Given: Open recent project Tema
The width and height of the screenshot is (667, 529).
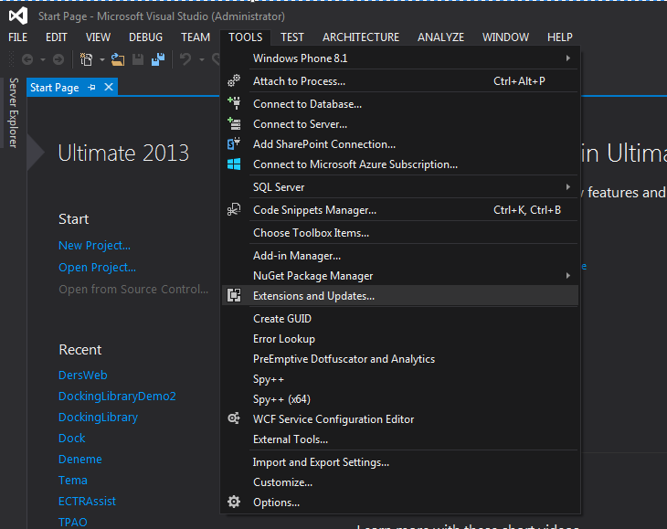Looking at the screenshot, I should [73, 480].
